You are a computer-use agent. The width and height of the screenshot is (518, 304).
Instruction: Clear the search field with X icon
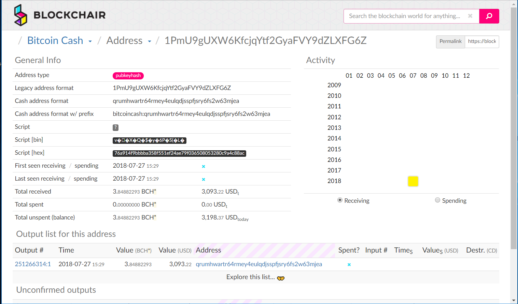point(470,16)
